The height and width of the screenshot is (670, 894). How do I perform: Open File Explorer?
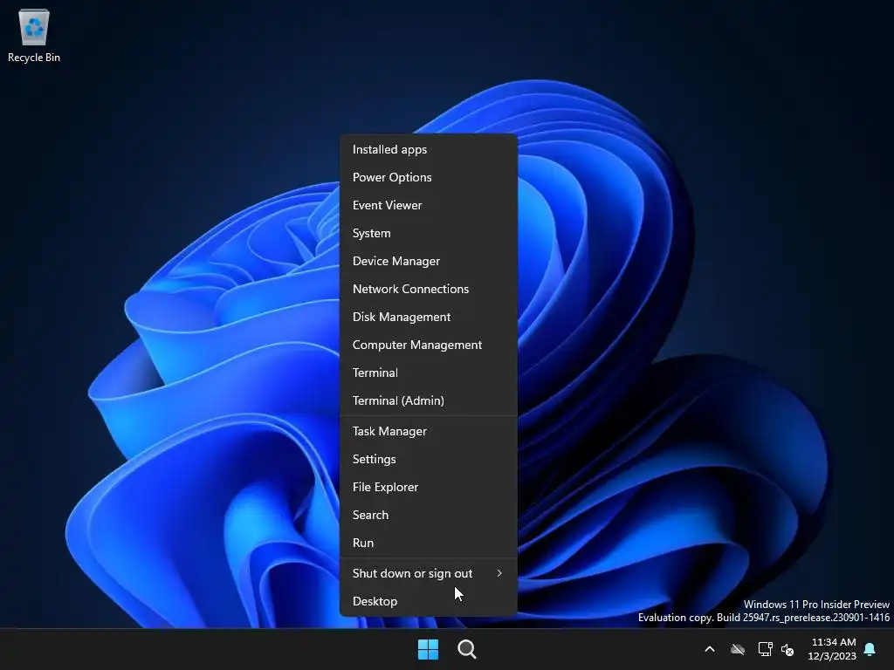click(428, 487)
